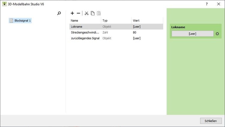This screenshot has height=127, width=225.
Task: Click the Wert column header
Action: coord(147,20)
